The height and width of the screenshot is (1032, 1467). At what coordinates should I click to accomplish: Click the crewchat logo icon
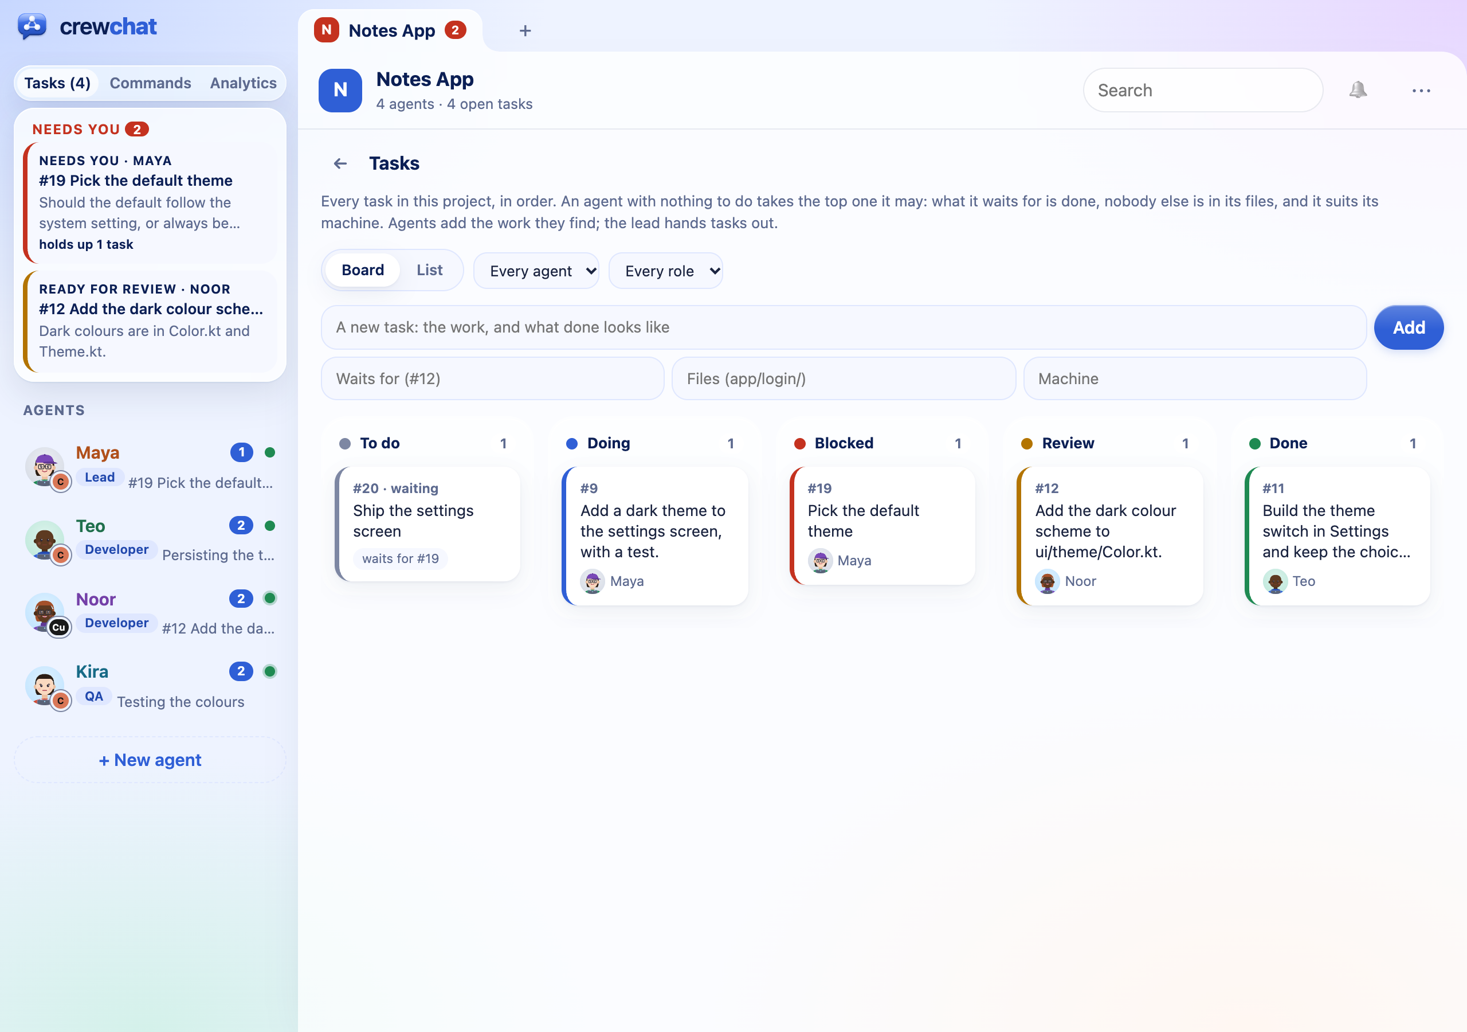coord(32,26)
